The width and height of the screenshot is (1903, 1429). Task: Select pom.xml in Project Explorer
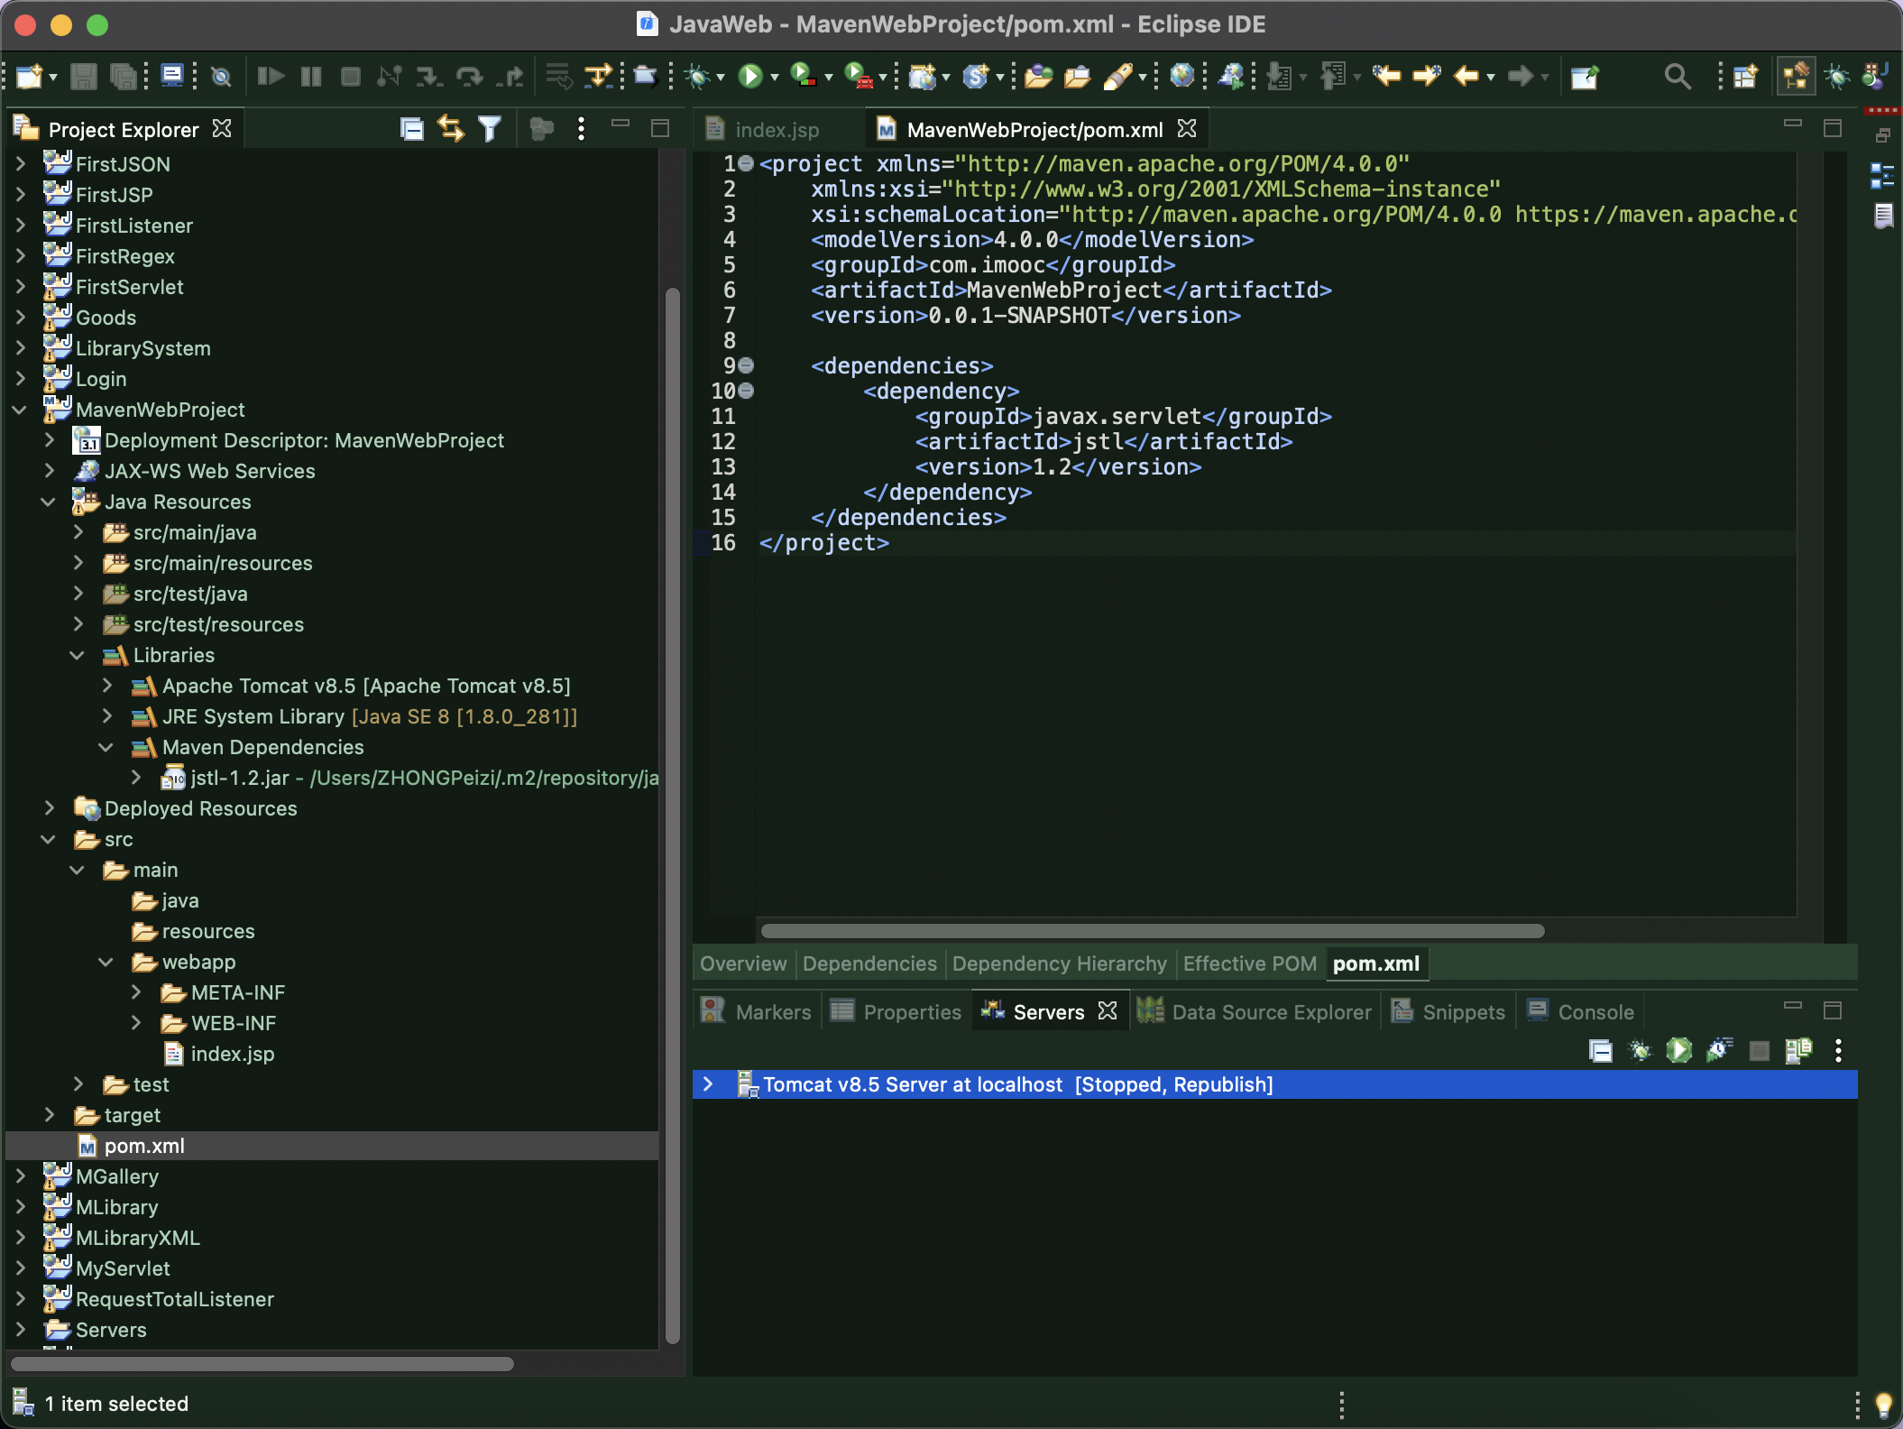(144, 1146)
